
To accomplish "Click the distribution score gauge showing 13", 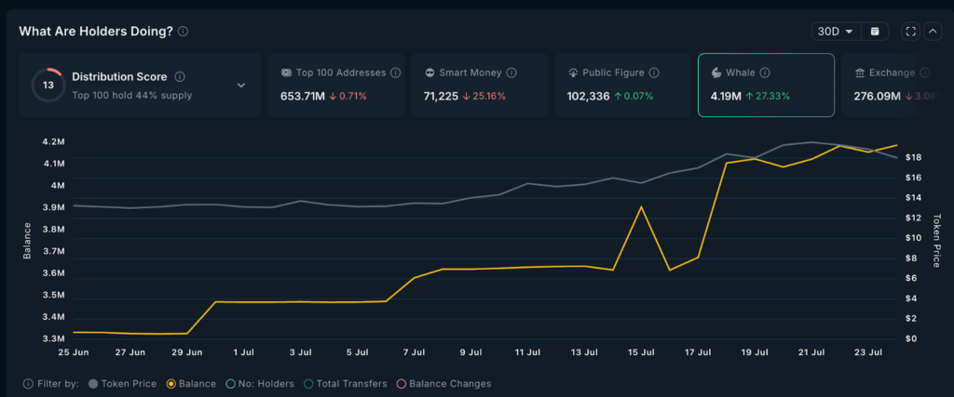I will pyautogui.click(x=48, y=85).
